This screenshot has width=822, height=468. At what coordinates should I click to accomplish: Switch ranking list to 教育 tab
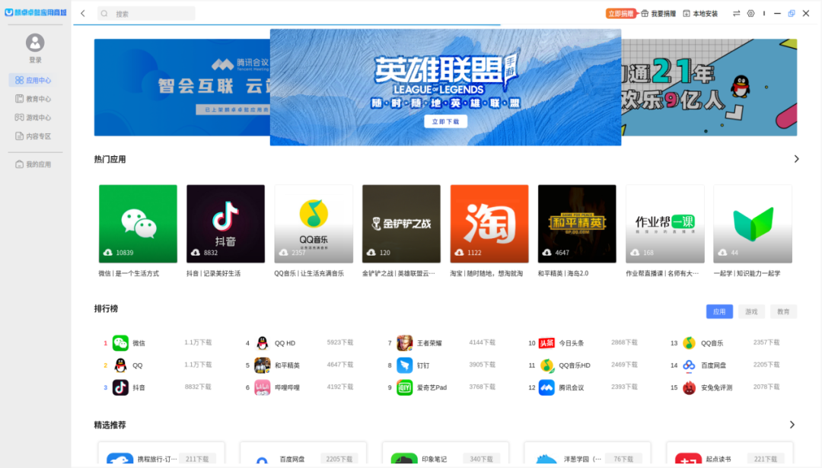point(783,312)
